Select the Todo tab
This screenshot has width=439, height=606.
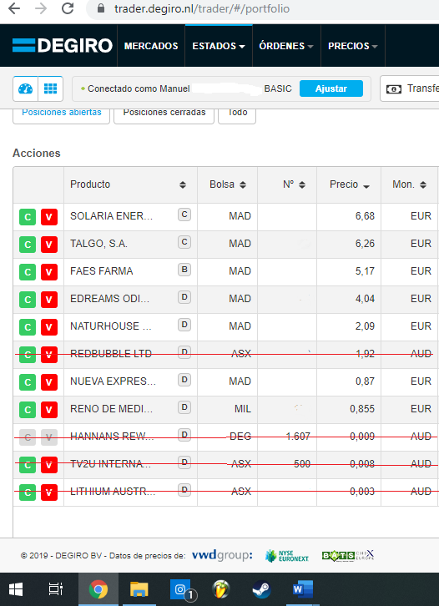237,114
